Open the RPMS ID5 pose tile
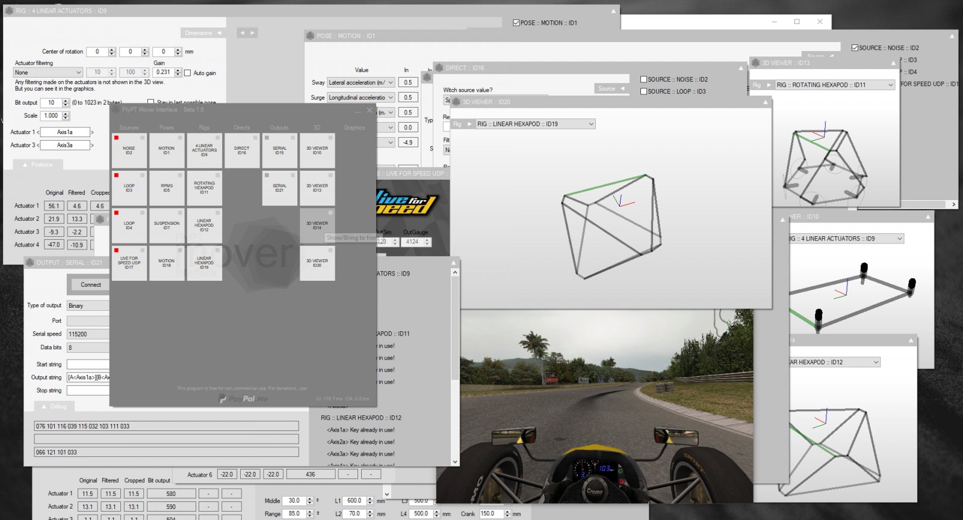 click(166, 188)
